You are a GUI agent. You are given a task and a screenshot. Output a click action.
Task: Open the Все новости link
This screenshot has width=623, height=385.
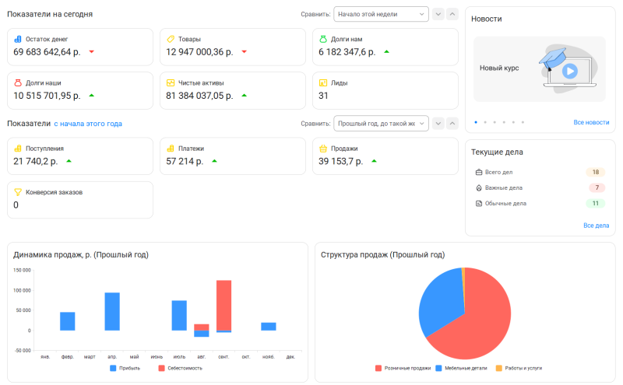[591, 122]
